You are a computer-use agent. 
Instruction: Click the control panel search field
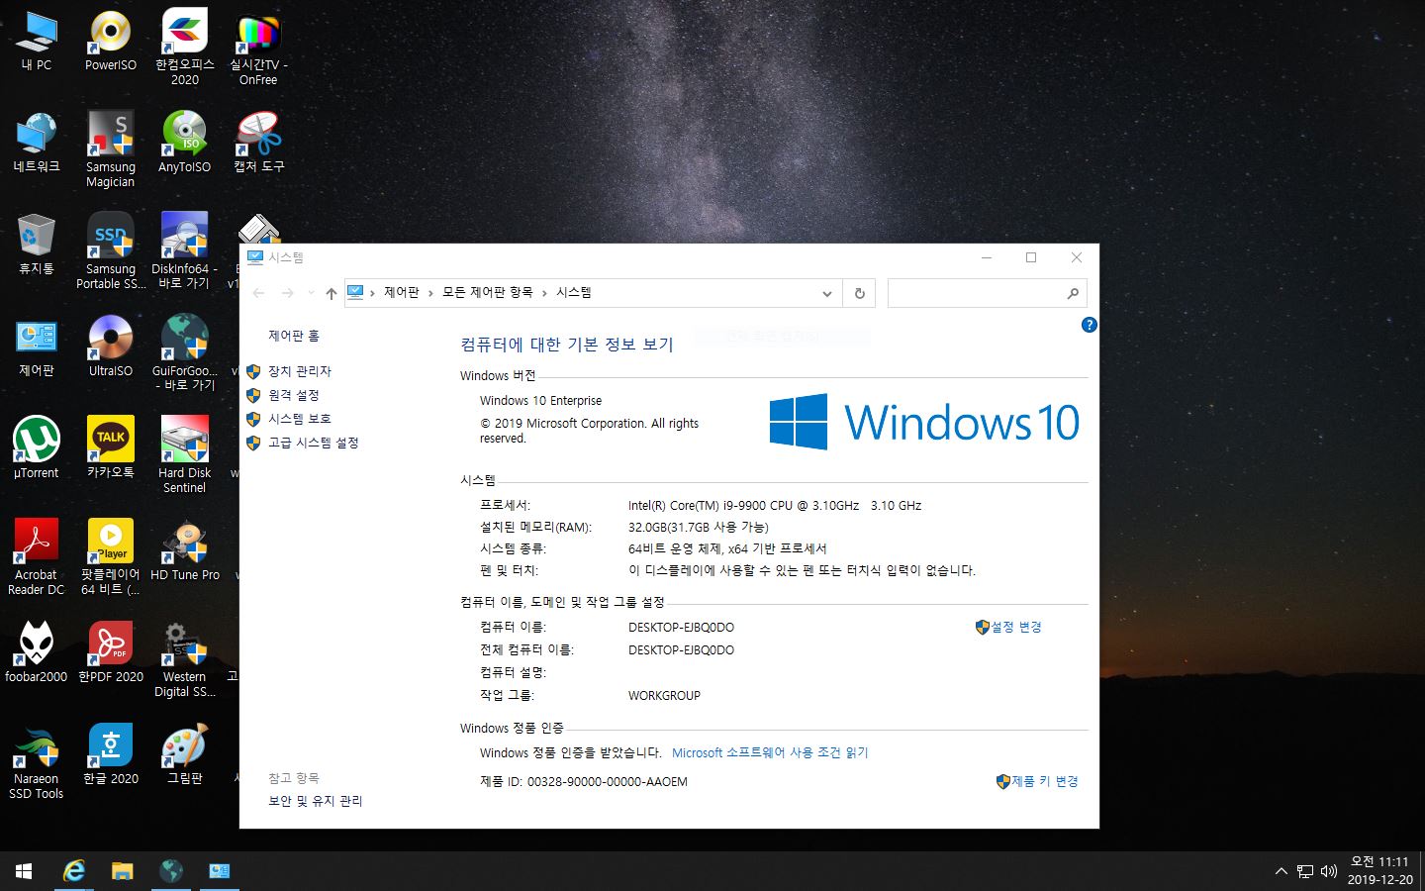[987, 293]
